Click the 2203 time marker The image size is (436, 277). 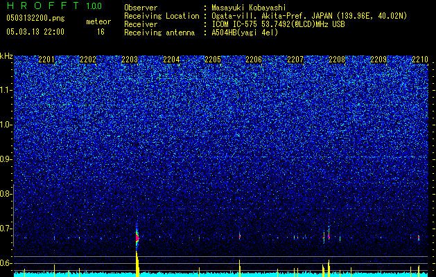[130, 60]
